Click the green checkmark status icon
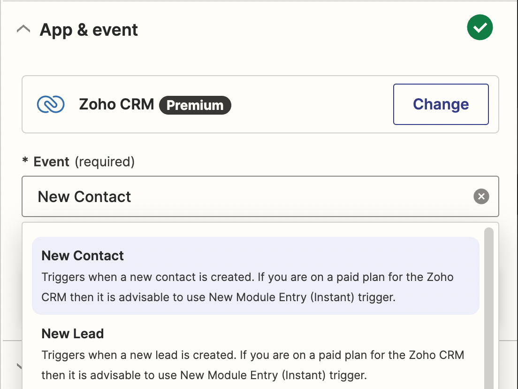Screen dimensions: 518x389 [x=480, y=28]
